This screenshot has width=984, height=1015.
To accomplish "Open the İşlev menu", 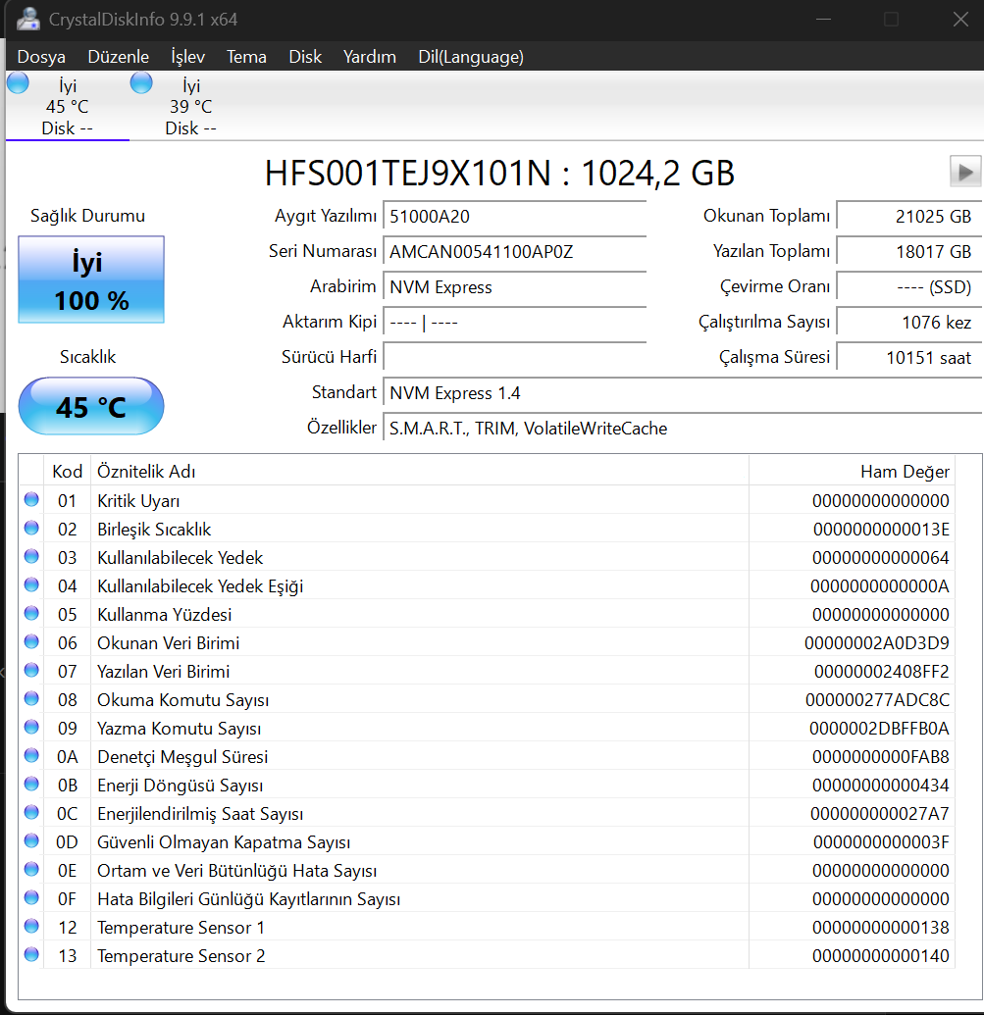I will coord(187,57).
